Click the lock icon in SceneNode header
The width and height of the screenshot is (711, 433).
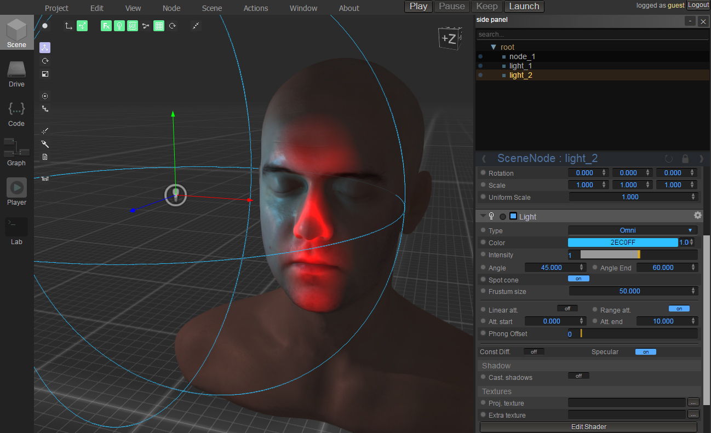[x=685, y=159]
